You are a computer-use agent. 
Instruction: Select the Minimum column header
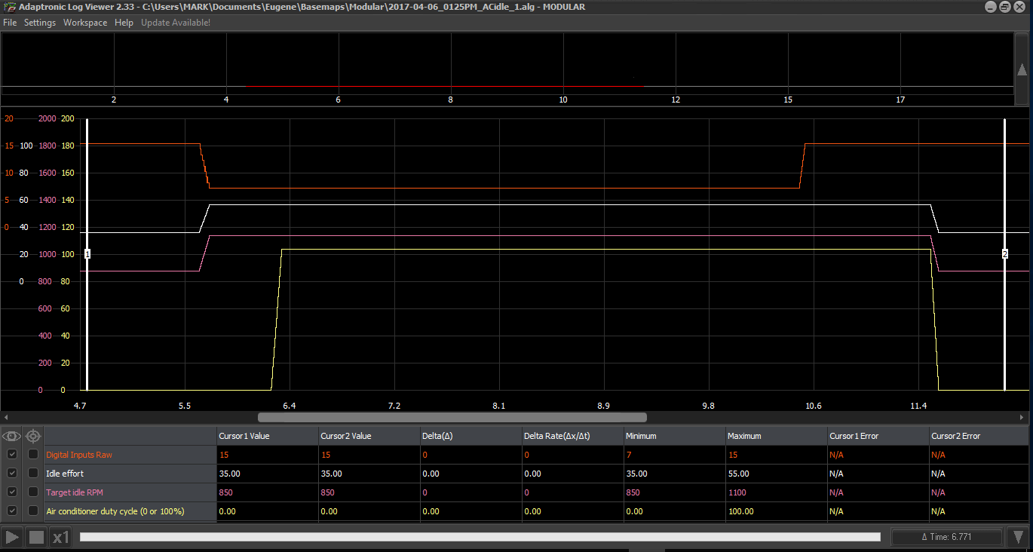point(674,436)
